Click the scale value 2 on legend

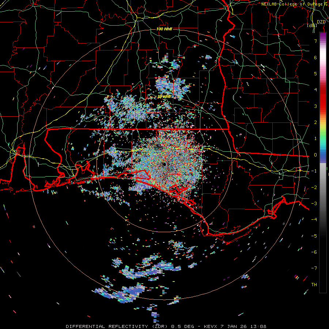315,122
